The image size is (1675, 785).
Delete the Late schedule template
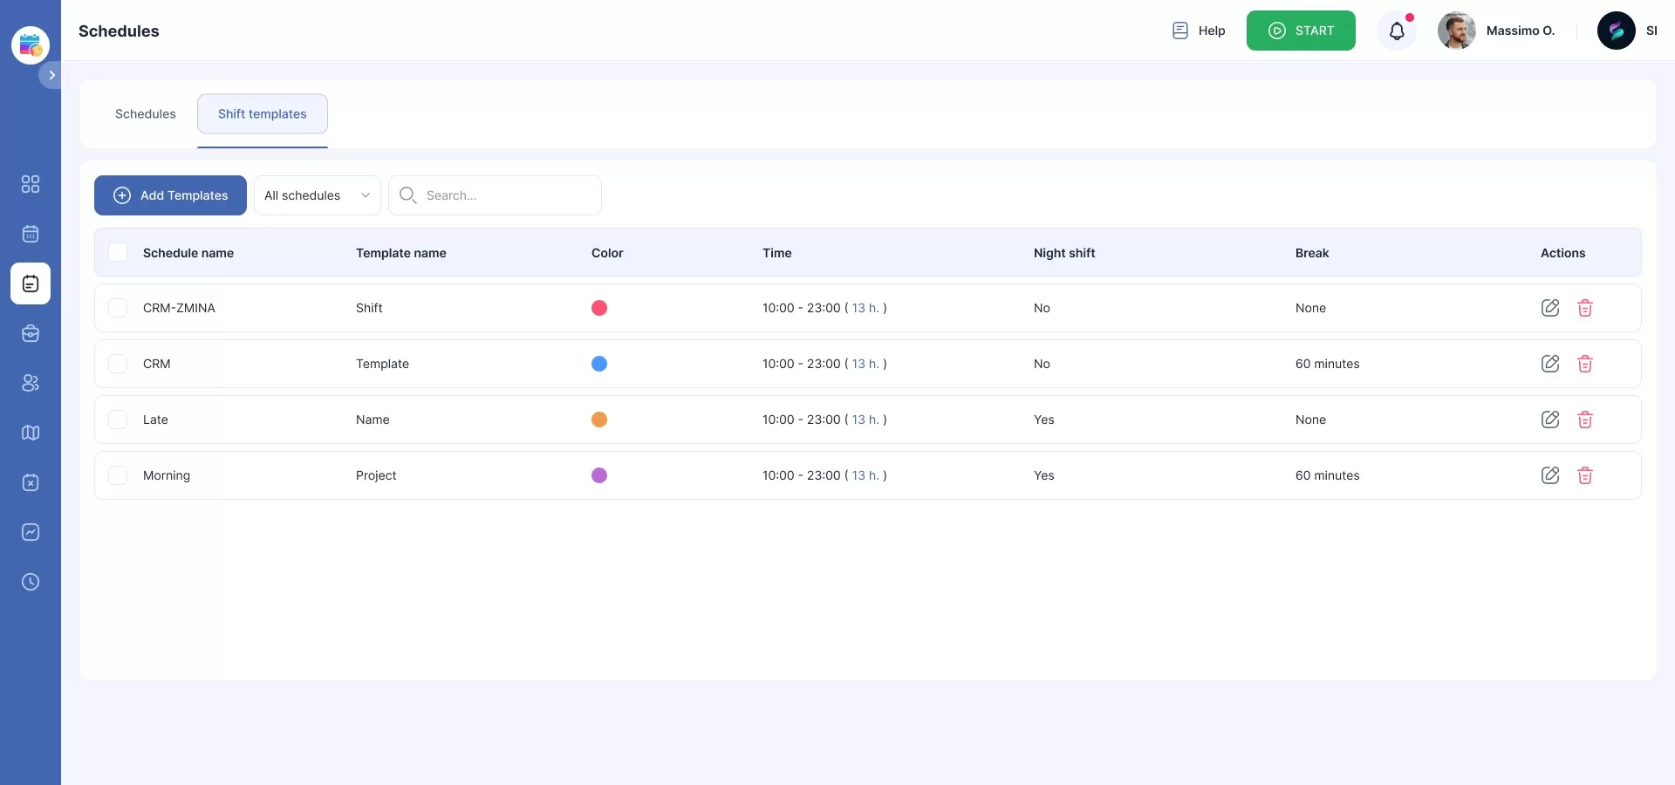[x=1584, y=420]
